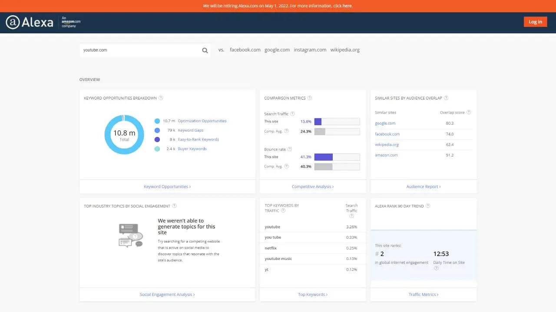
Task: Open the Buyer Keywords link
Action: [x=192, y=149]
